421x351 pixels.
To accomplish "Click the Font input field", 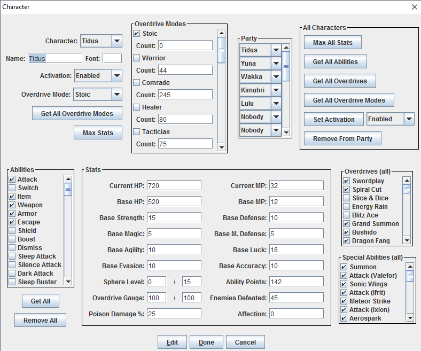I will [112, 58].
